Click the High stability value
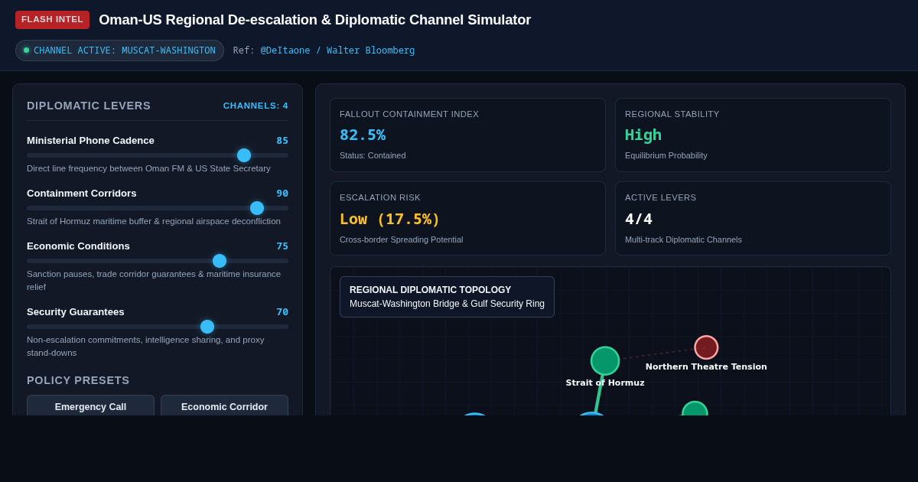The height and width of the screenshot is (482, 918). pos(643,135)
